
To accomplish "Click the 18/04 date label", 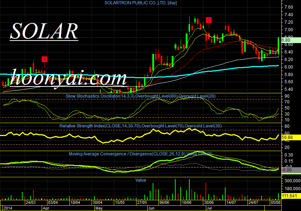I will (75, 202).
